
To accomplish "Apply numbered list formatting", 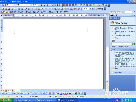I will click(81, 5).
